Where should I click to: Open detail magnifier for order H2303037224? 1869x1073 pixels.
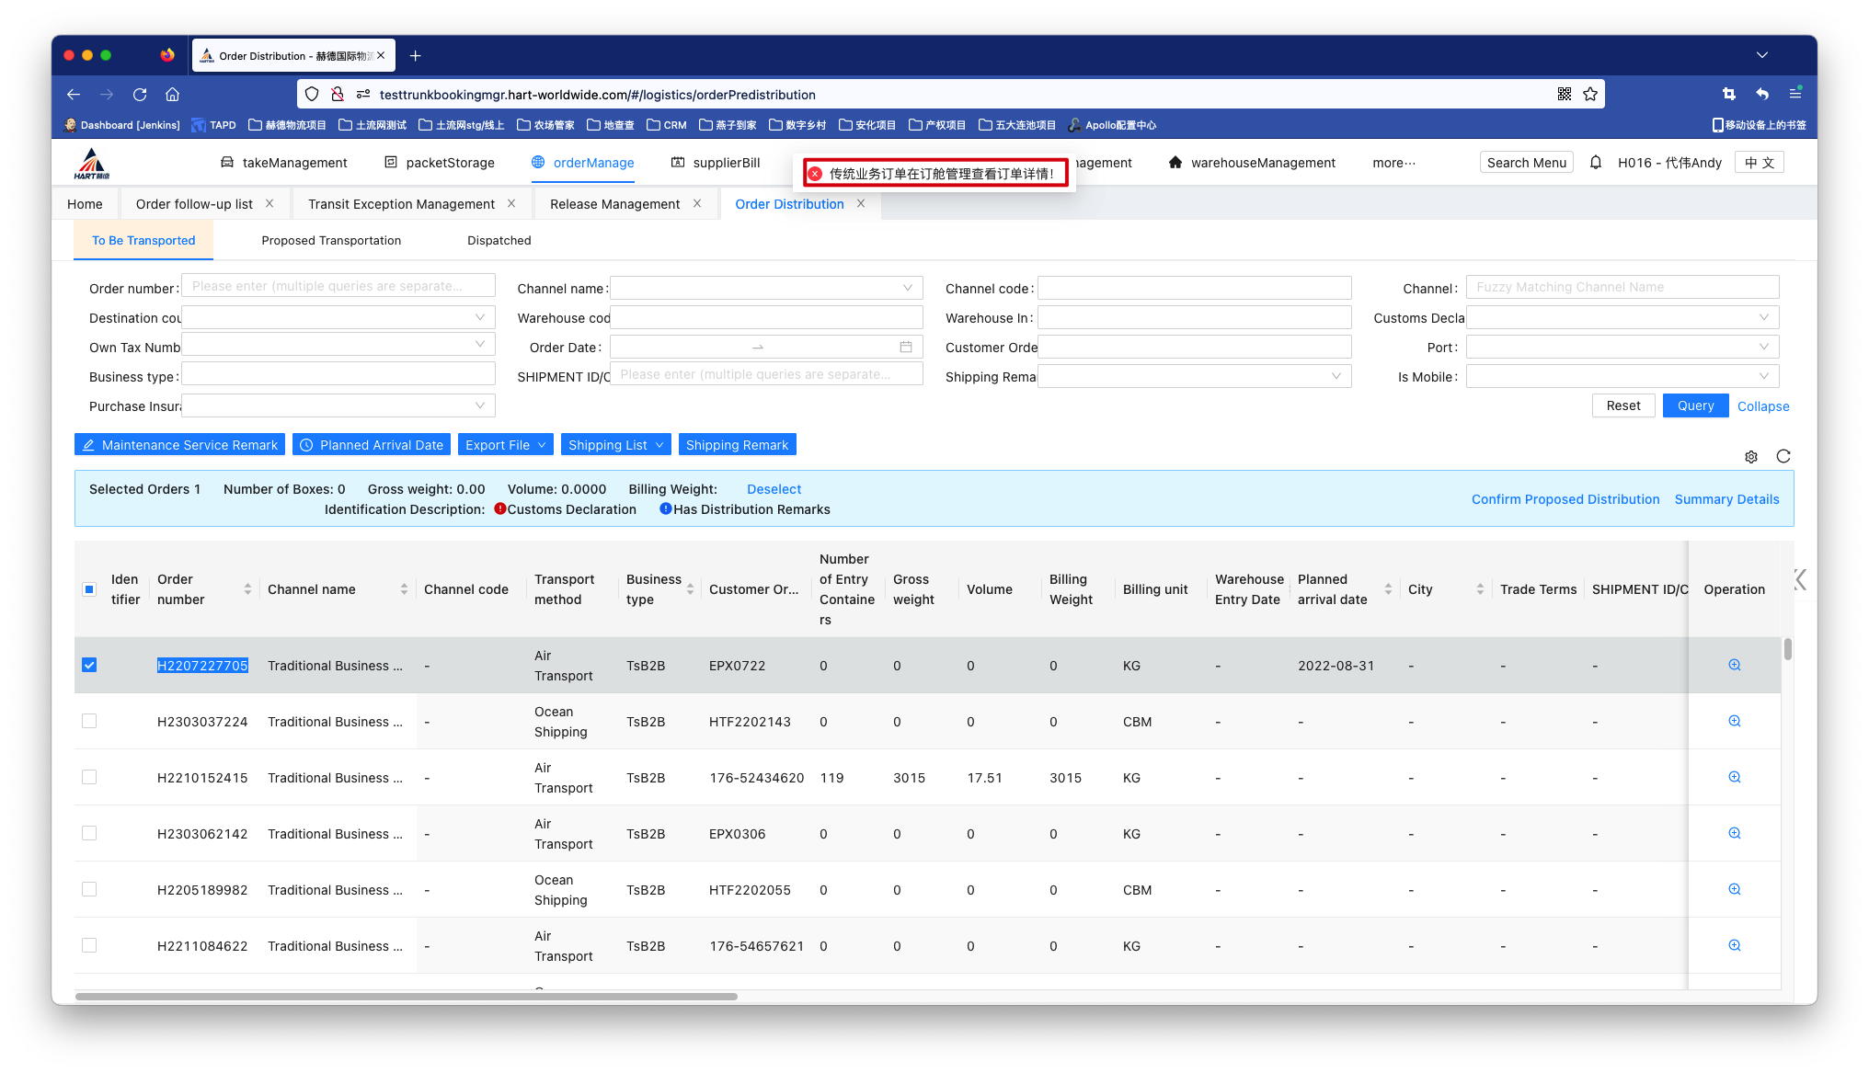click(x=1734, y=721)
